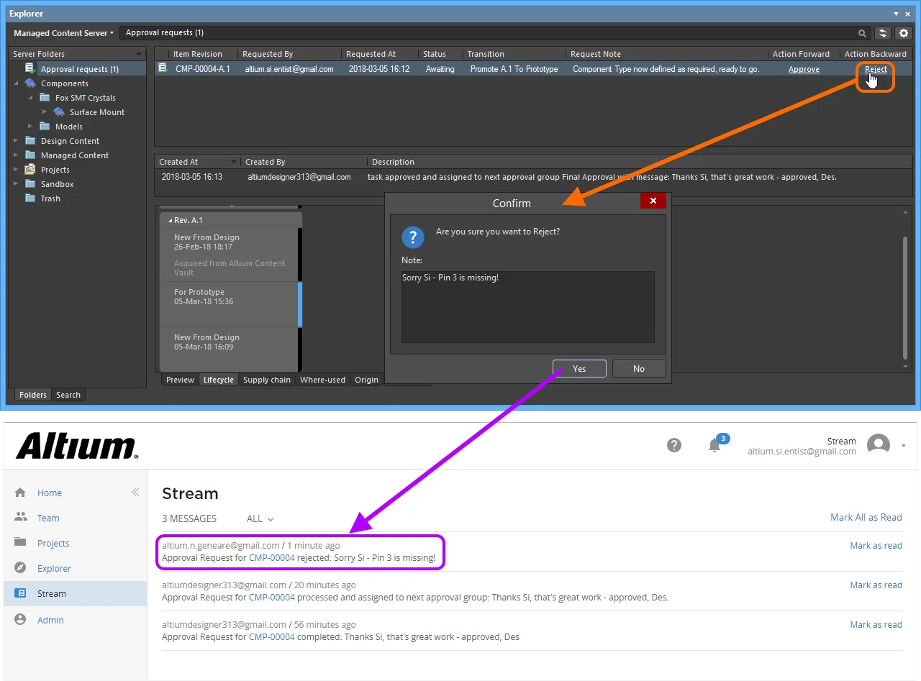Sort by the Requested At column header
921x681 pixels.
371,54
